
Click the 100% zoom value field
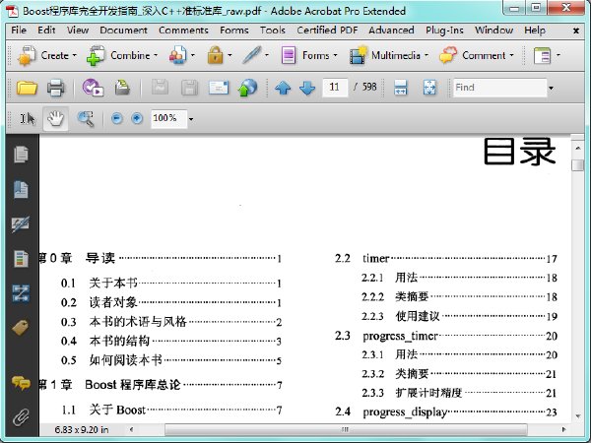168,119
